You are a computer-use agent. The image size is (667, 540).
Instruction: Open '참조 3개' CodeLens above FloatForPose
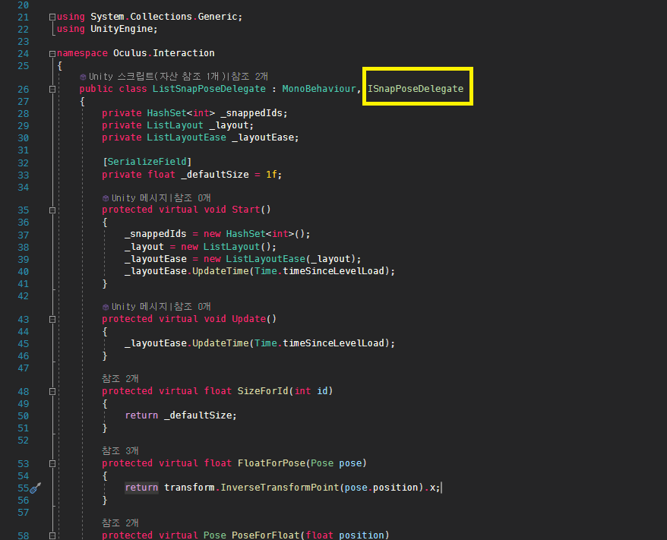(120, 450)
